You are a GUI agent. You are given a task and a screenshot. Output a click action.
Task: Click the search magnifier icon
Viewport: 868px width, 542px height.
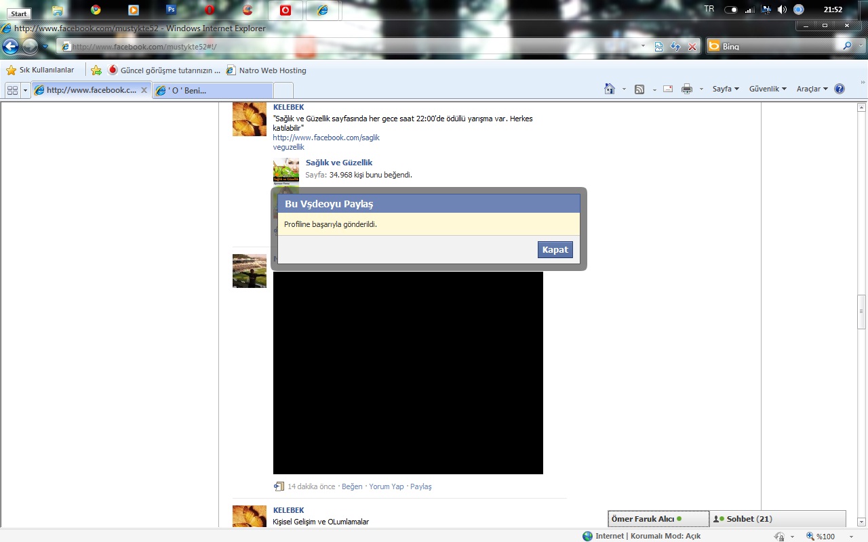(x=846, y=46)
